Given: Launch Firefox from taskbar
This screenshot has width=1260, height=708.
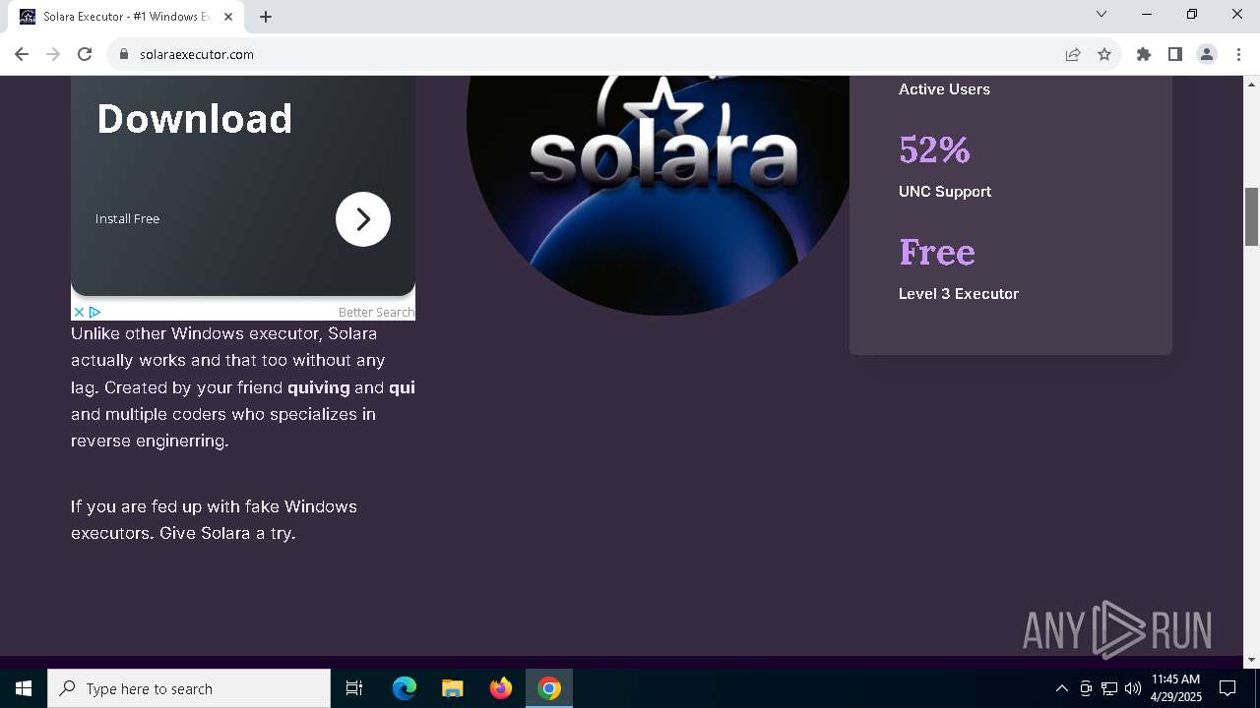Looking at the screenshot, I should [x=501, y=688].
